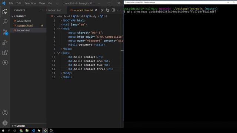The image size is (237, 133).
Task: Click the meta charset UTF-8 line
Action: [x=86, y=33]
